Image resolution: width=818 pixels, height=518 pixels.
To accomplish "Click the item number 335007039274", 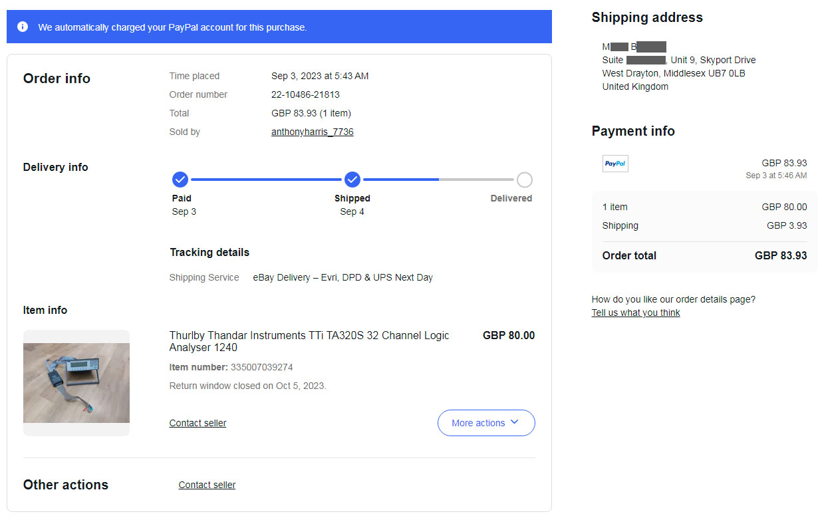I will click(x=261, y=367).
